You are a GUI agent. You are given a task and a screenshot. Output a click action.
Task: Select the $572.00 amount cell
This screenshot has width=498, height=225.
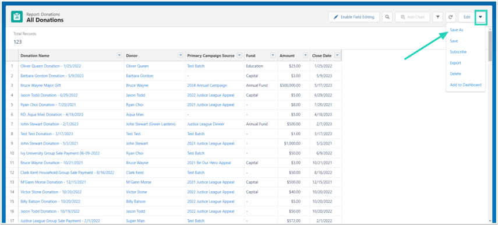294,221
